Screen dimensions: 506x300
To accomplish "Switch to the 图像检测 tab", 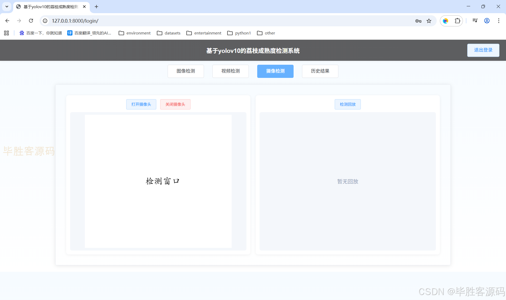I will 186,71.
